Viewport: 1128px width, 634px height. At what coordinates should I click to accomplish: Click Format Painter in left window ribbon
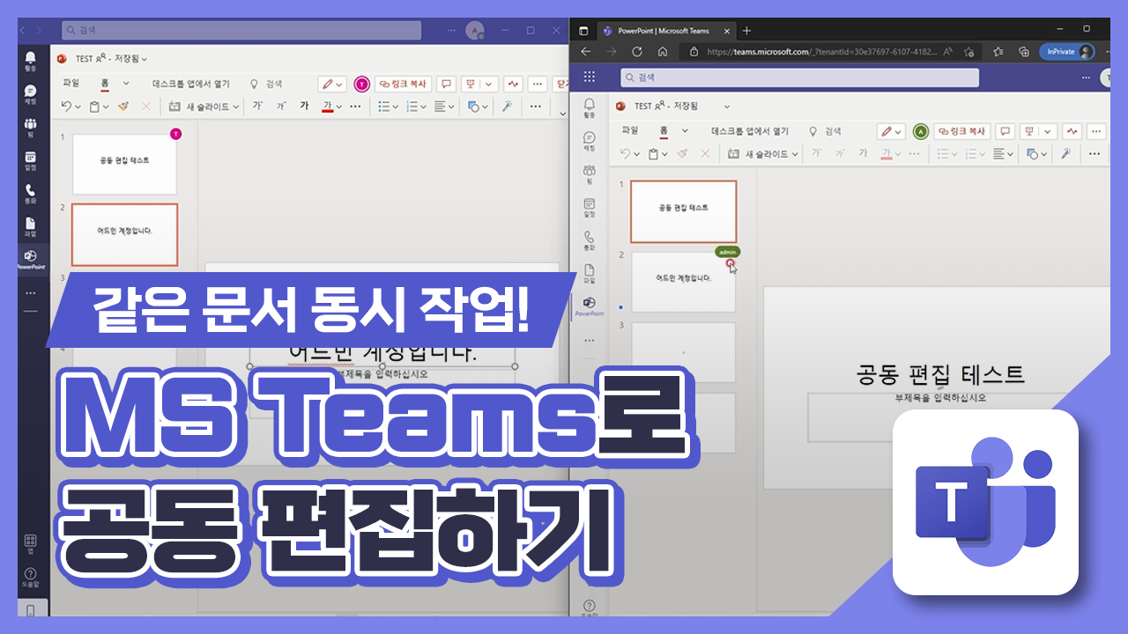[x=123, y=106]
